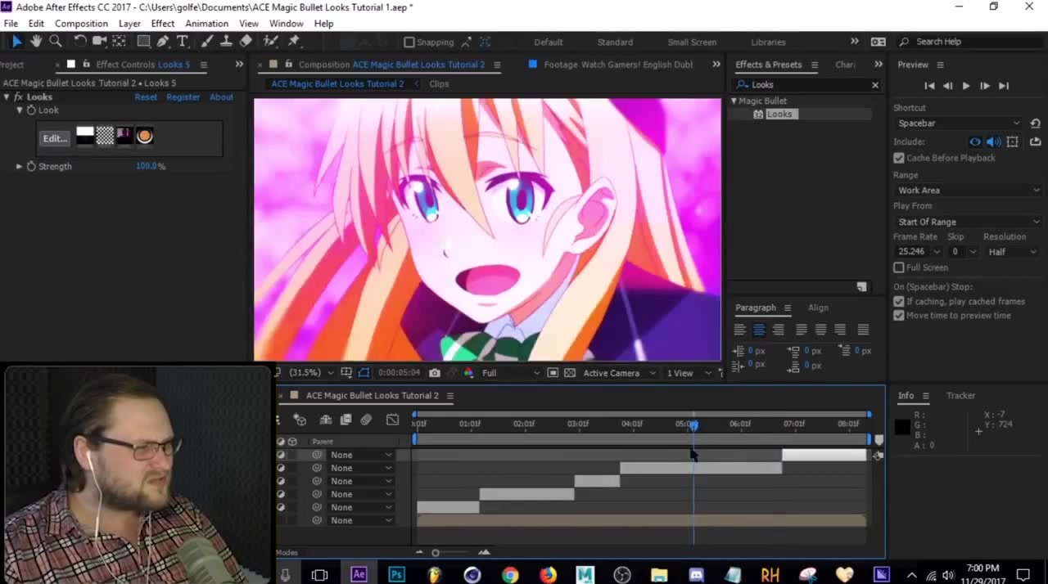Click the timeline zoom slider handle

(x=436, y=553)
